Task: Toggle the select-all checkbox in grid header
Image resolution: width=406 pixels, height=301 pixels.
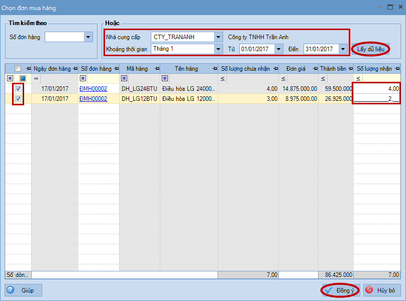Action: click(x=18, y=69)
